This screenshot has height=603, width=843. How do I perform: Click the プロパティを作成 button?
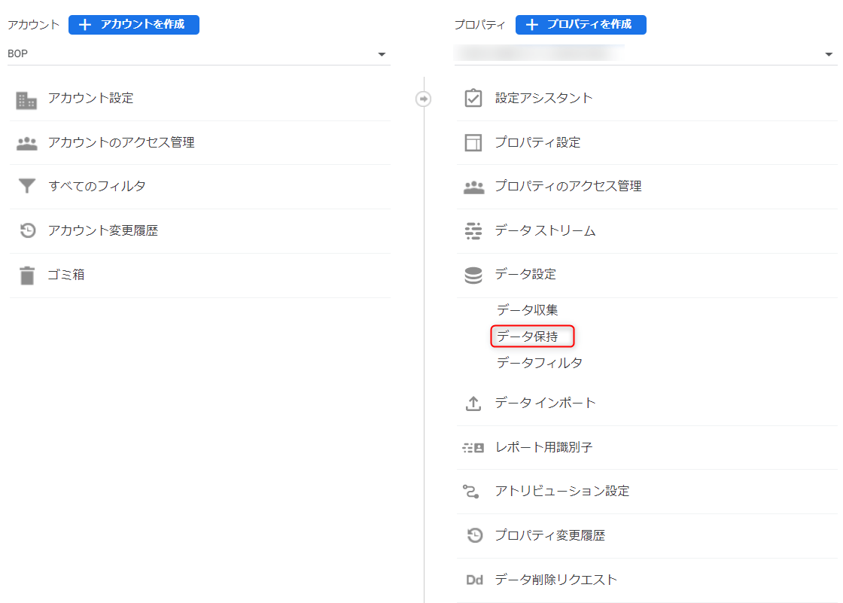(580, 25)
